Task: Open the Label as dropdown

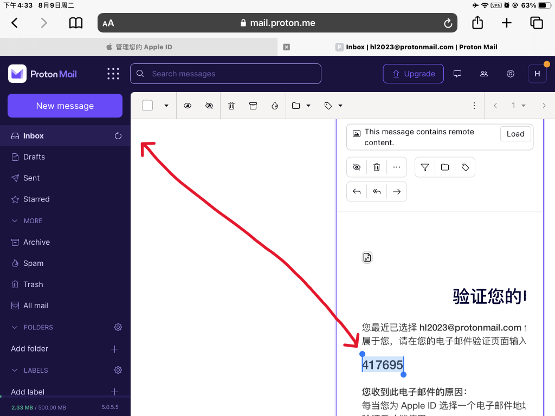Action: (333, 106)
